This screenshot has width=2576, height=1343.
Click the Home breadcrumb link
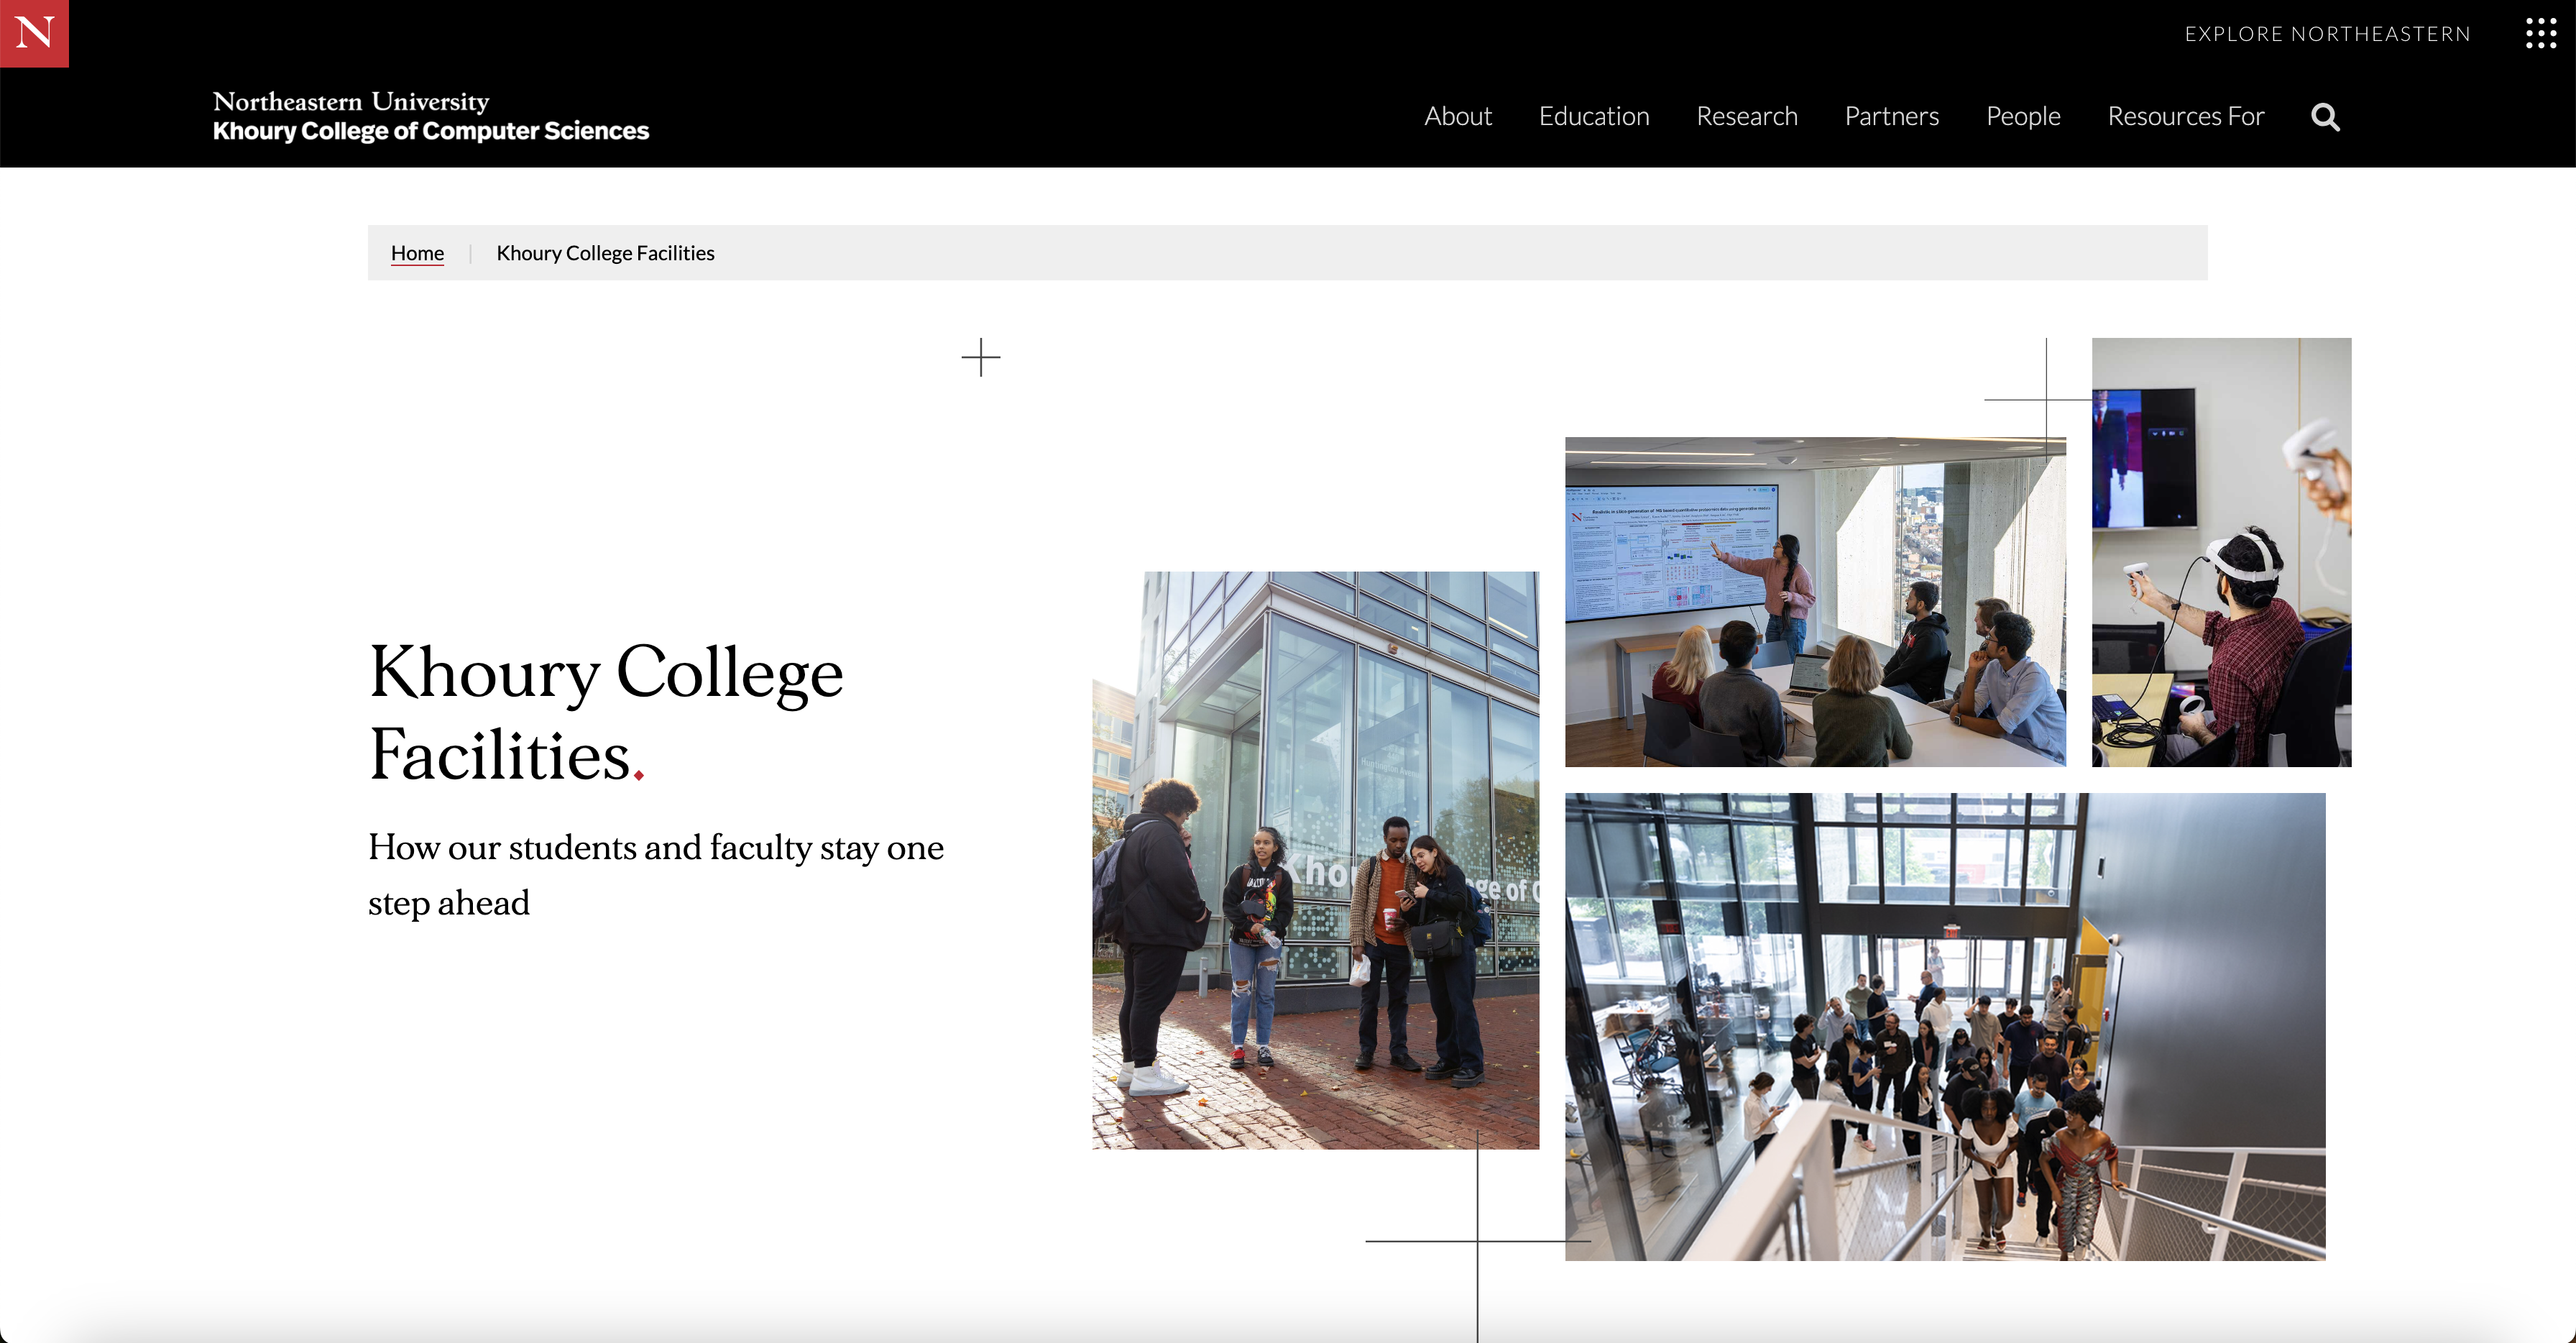(x=417, y=253)
